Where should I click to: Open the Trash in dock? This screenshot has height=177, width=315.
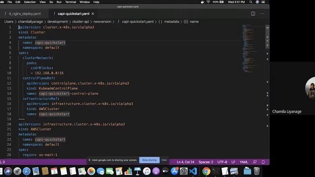(x=256, y=171)
